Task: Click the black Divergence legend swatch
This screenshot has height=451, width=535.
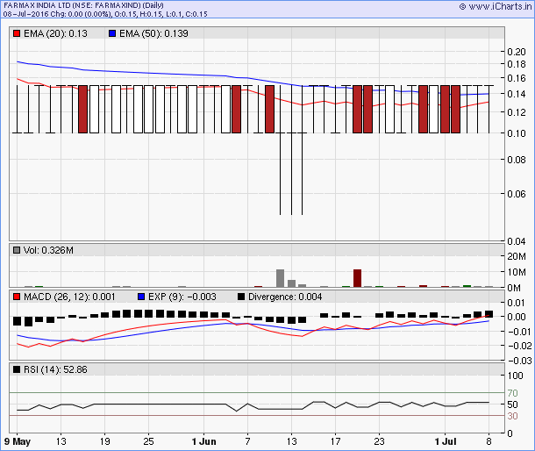Action: click(x=241, y=297)
